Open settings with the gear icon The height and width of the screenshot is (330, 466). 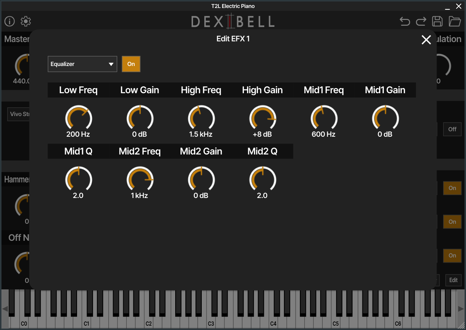click(x=26, y=21)
